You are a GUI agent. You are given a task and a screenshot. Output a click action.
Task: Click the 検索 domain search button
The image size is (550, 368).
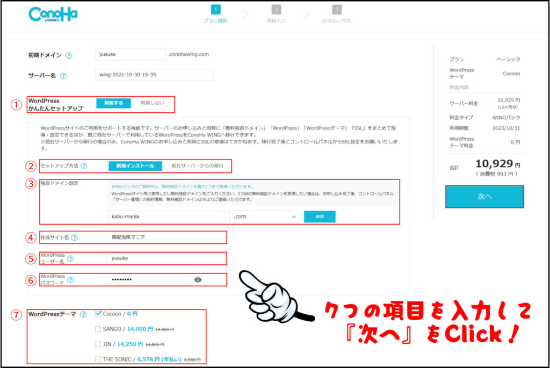click(320, 217)
